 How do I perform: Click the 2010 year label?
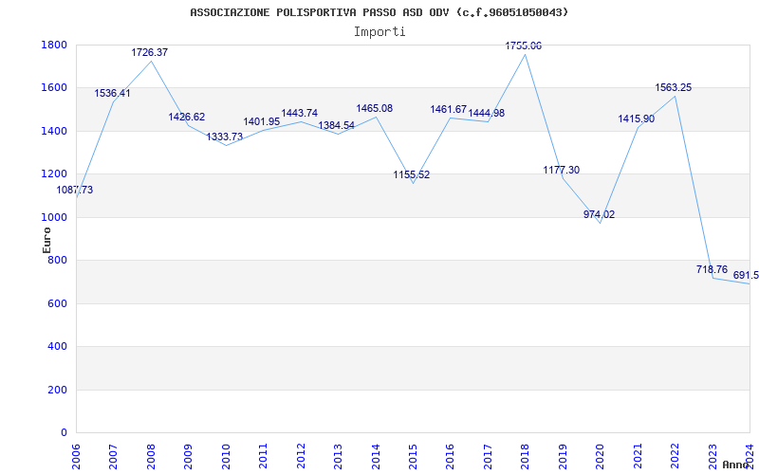coord(226,457)
